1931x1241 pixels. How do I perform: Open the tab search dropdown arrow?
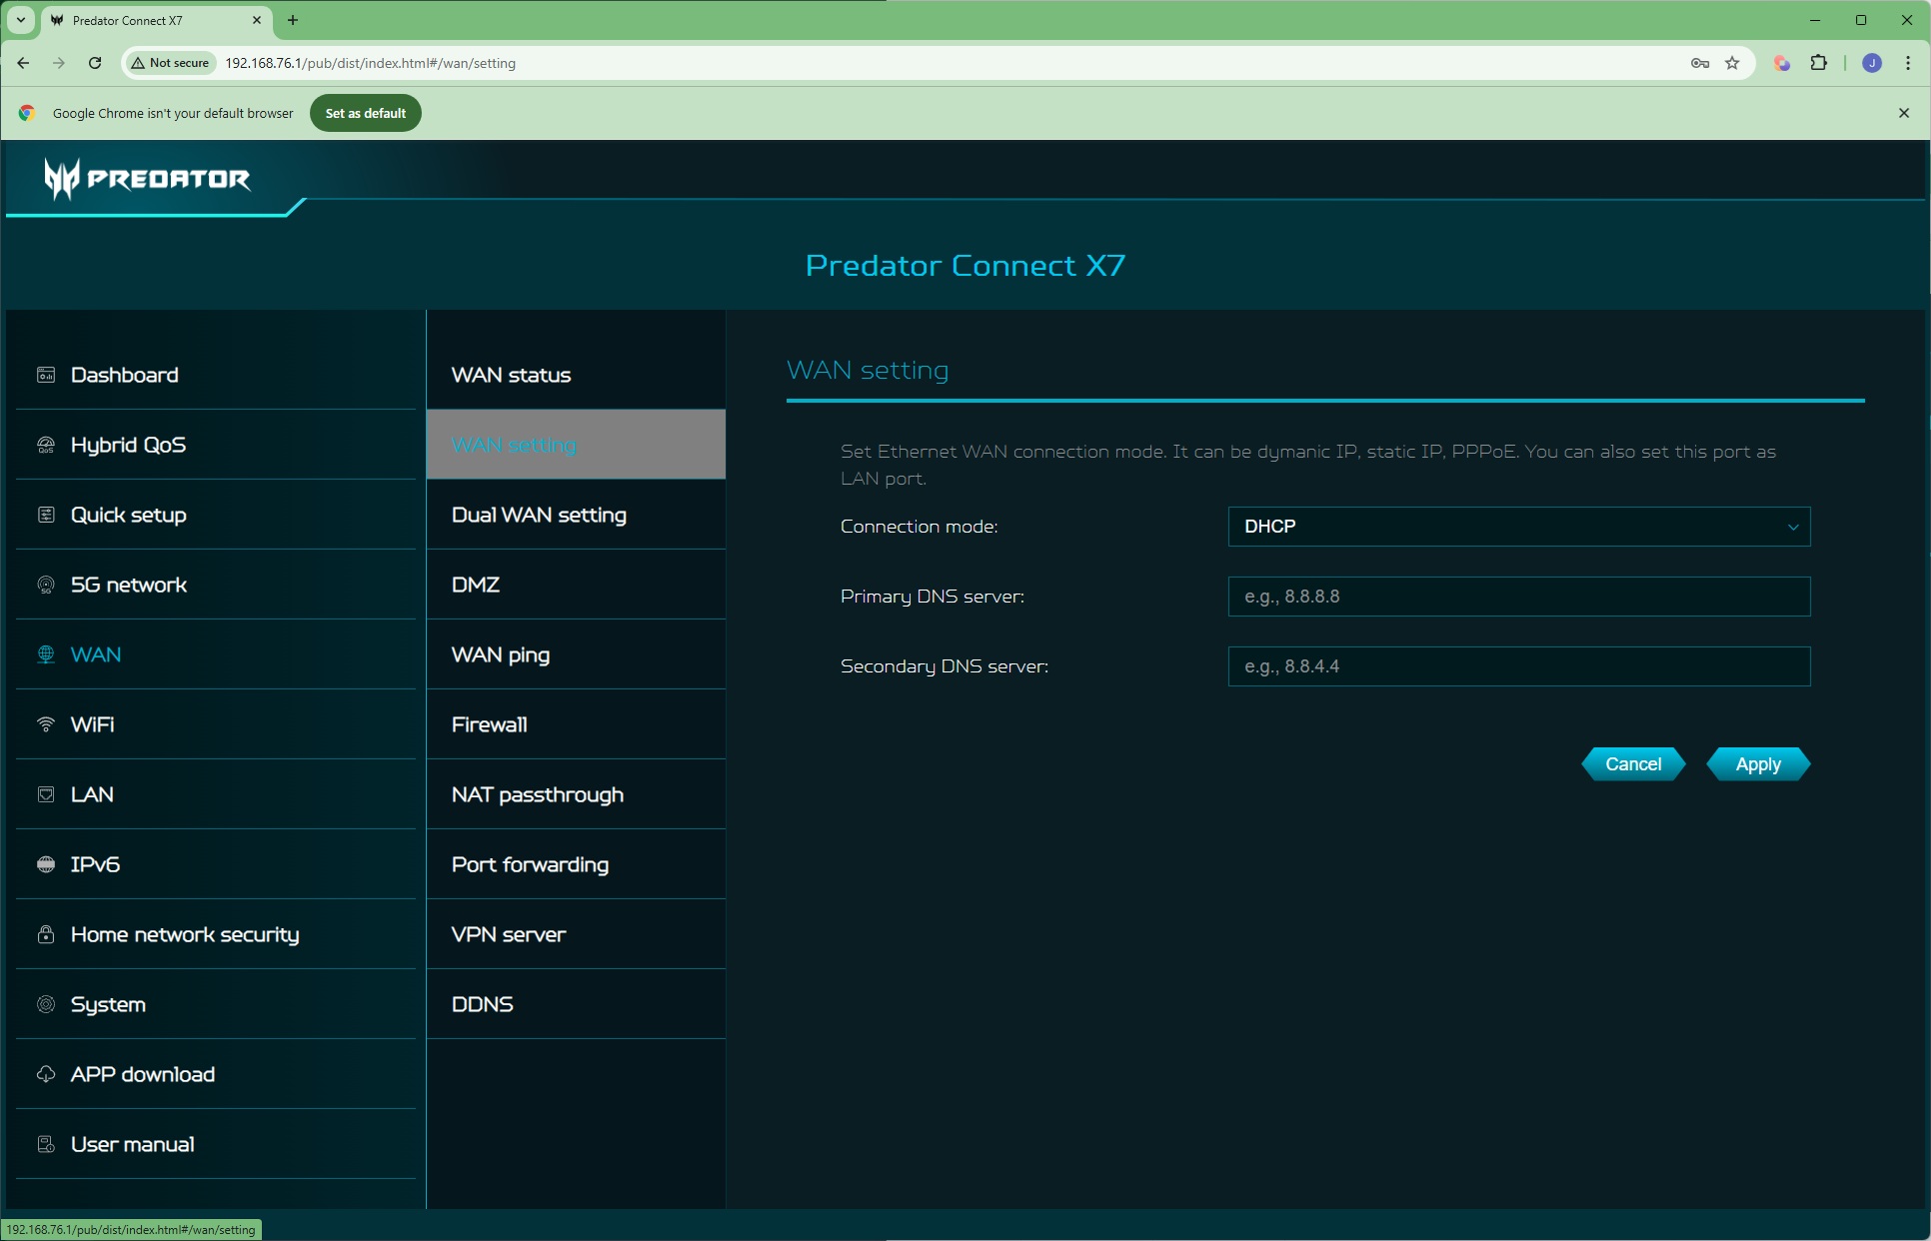[20, 20]
